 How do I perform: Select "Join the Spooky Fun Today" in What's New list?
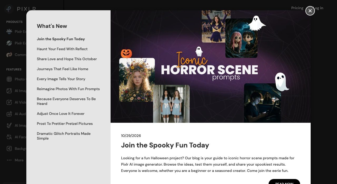tap(61, 39)
